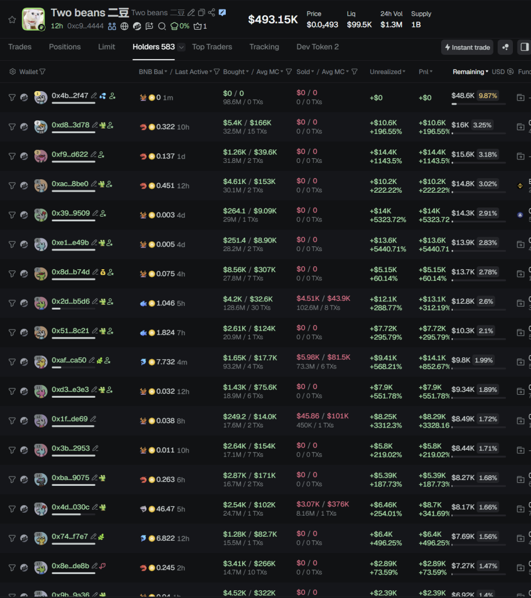531x598 pixels.
Task: Edit the nickname for wallet 0x4b...2f47
Action: pos(95,96)
